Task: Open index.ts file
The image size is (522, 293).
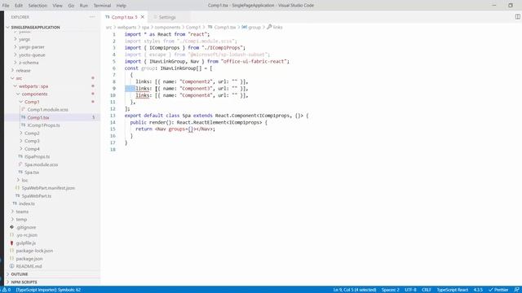Action: tap(27, 203)
